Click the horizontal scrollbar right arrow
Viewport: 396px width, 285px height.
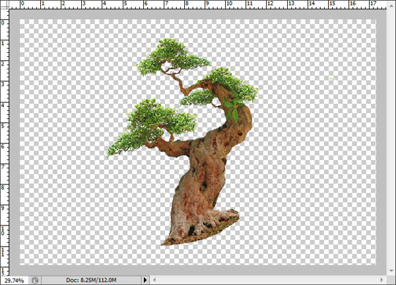[x=381, y=280]
